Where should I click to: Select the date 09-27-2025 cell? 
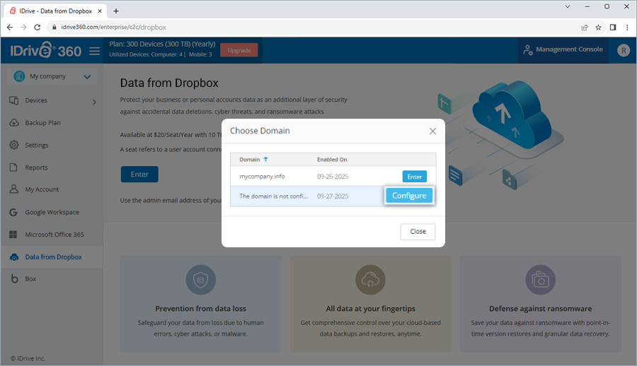333,196
